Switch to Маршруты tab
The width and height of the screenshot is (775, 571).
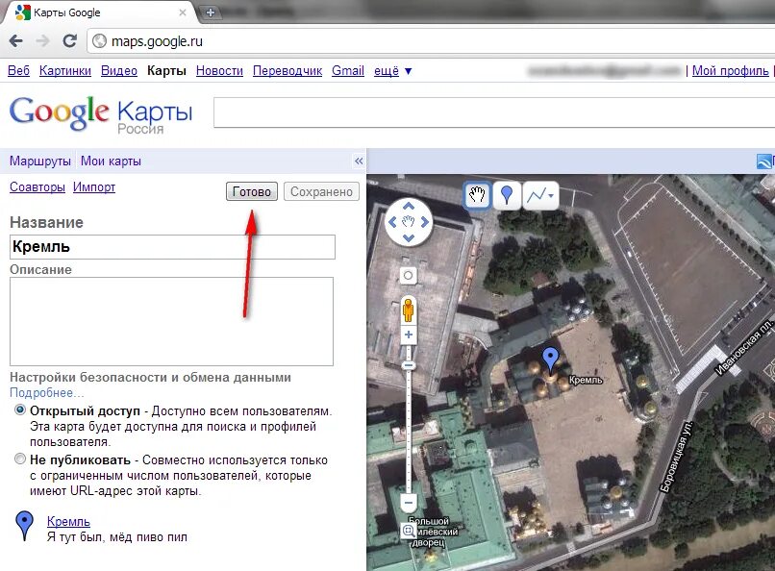coord(40,161)
